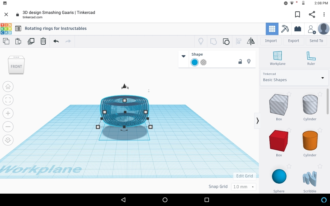
Task: Select the Ruler tool
Action: coord(311,58)
